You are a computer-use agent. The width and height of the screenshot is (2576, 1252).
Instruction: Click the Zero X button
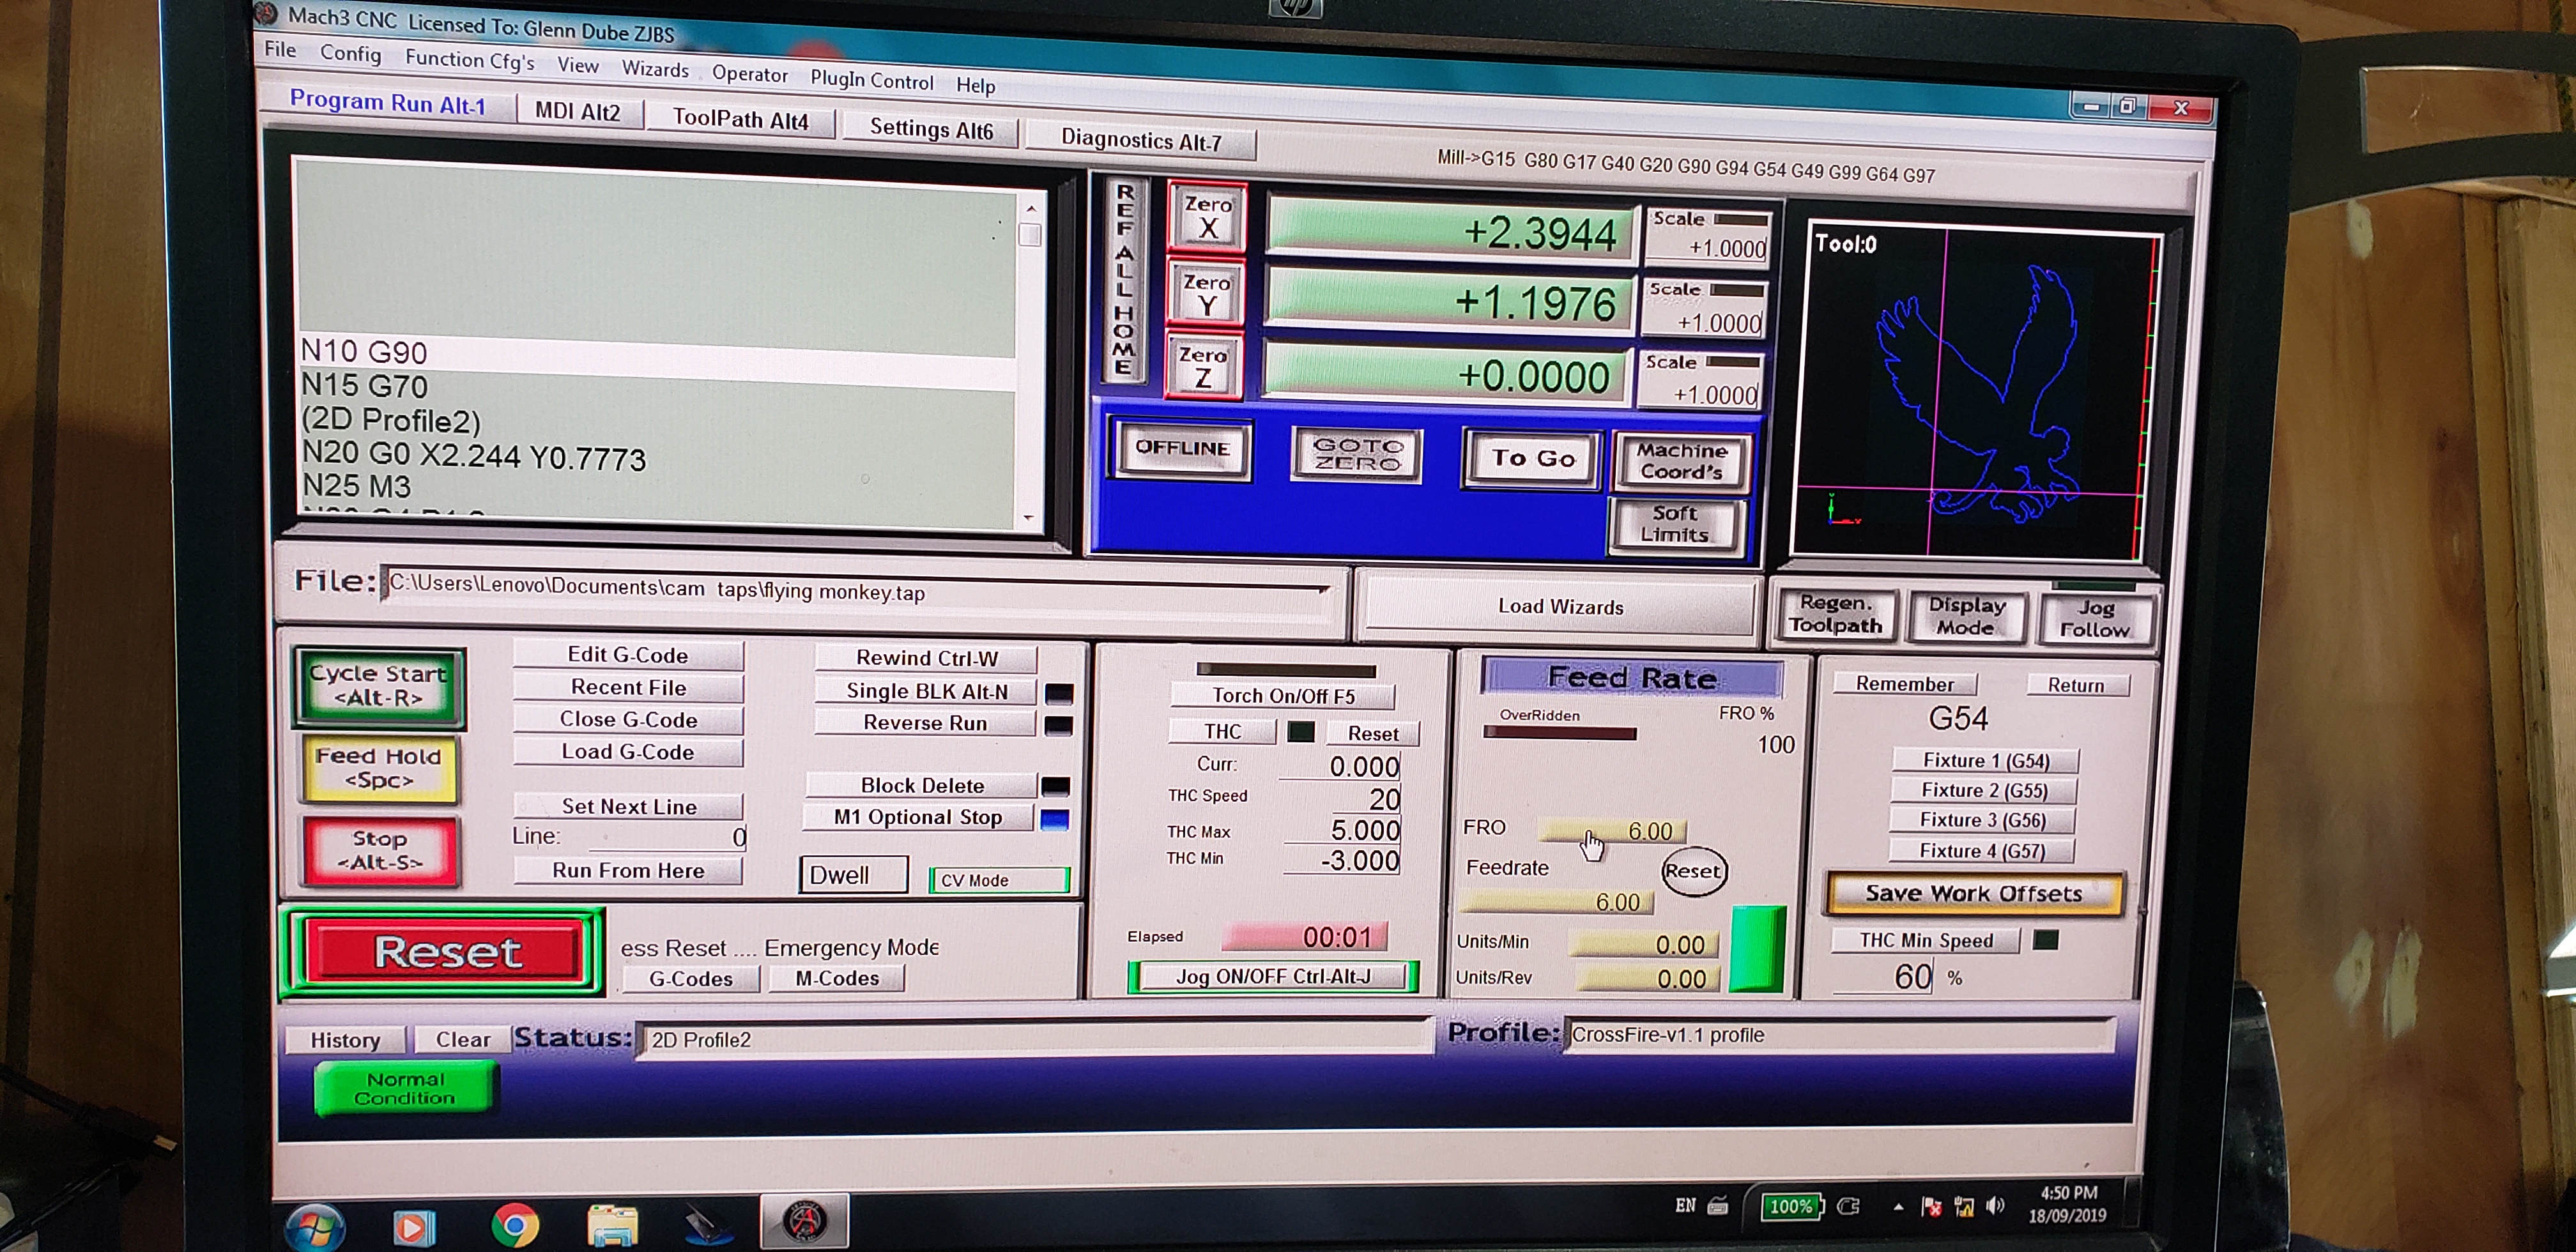point(1207,216)
